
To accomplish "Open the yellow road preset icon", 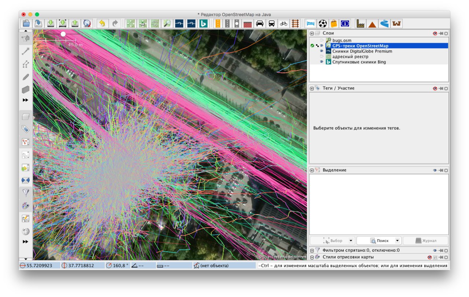I will coord(218,24).
